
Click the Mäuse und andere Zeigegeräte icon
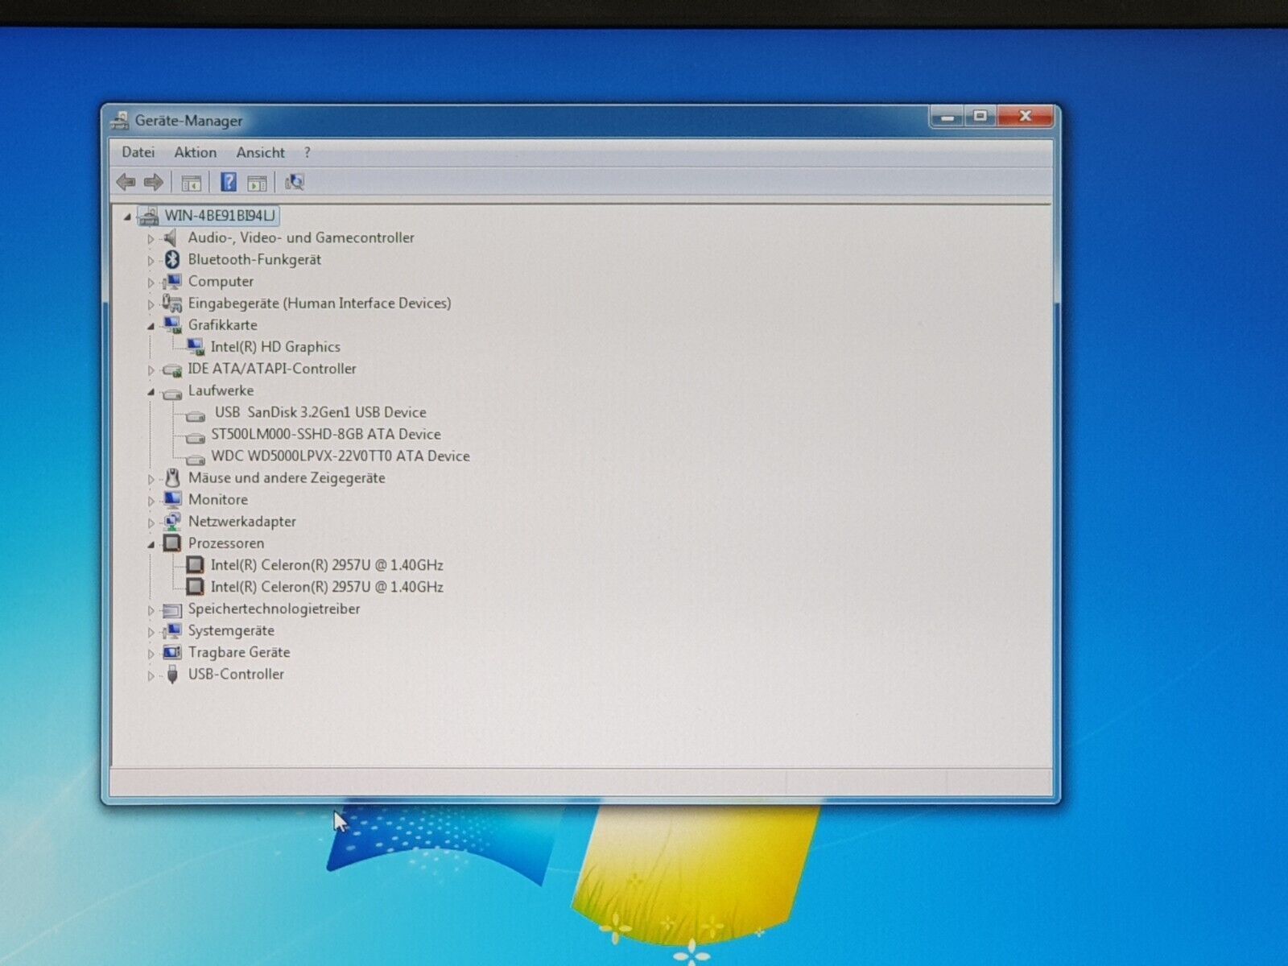171,478
